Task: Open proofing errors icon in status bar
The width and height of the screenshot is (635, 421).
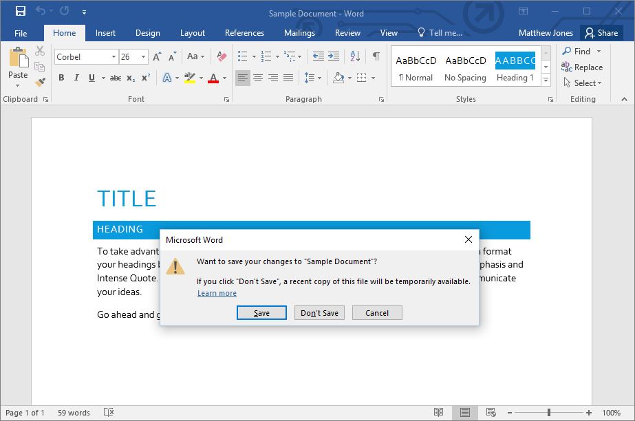Action: coord(109,412)
